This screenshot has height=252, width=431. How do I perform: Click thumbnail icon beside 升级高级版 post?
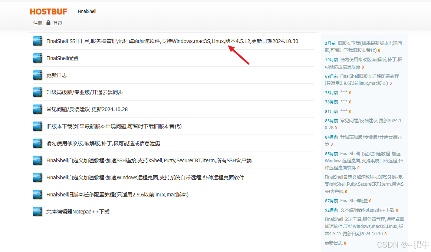(x=38, y=92)
